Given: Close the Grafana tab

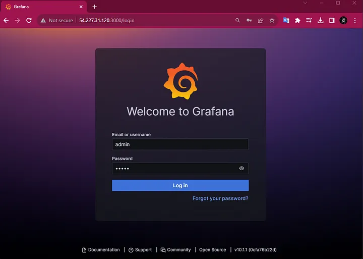Looking at the screenshot, I should click(x=81, y=7).
